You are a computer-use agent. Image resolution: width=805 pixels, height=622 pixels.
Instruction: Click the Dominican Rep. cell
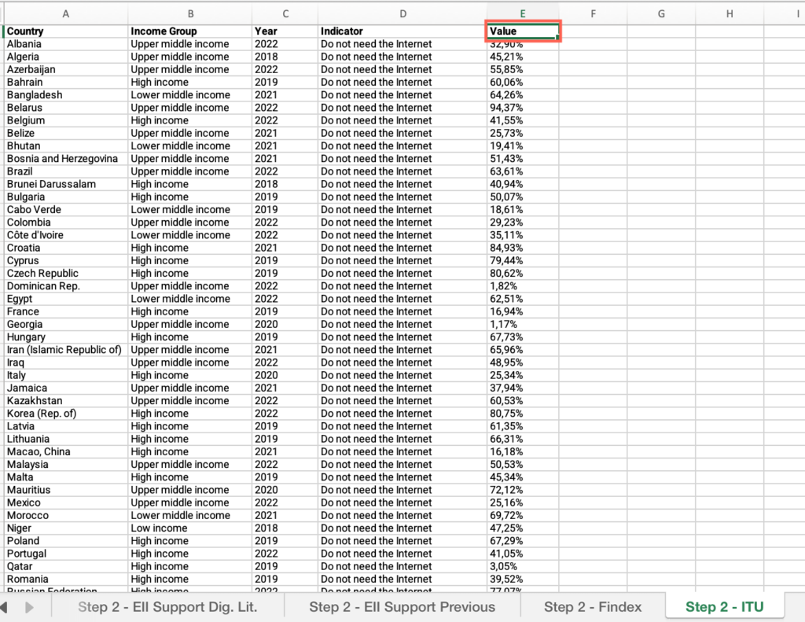(x=66, y=286)
